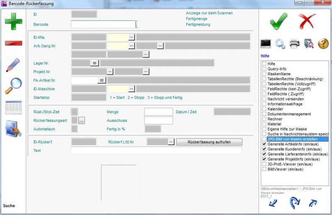Cancel with the red X icon
This screenshot has height=215, width=332.
tap(308, 21)
